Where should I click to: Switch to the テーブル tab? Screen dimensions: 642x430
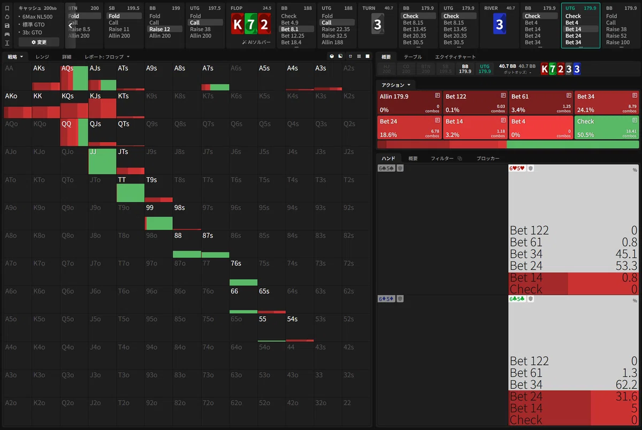(x=412, y=57)
